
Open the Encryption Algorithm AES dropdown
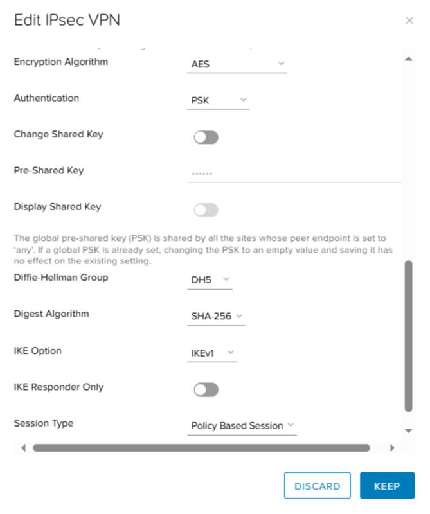coord(237,64)
